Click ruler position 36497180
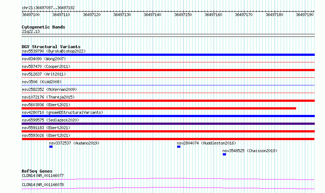Viewport: 325px width, 193px height. [274, 15]
